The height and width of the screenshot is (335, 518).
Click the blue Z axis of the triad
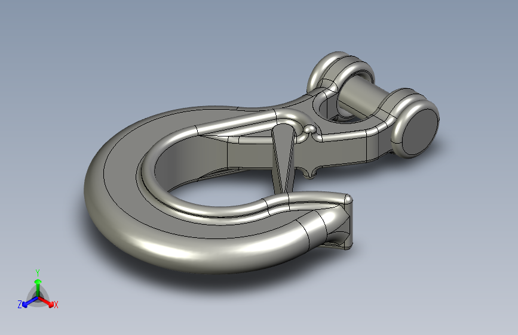[x=30, y=302]
